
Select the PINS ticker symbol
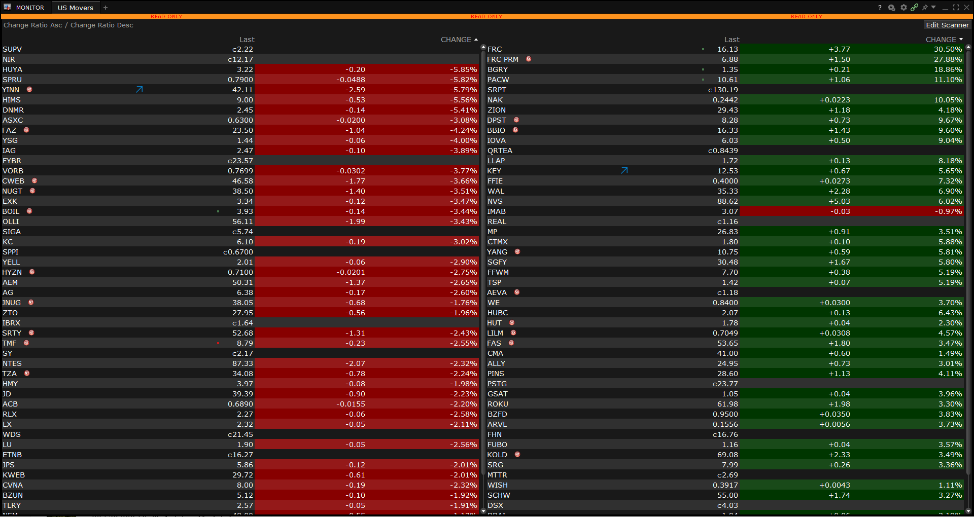tap(496, 374)
